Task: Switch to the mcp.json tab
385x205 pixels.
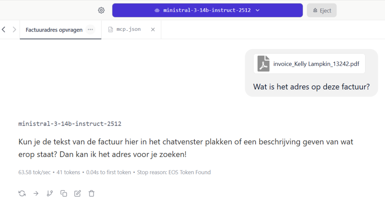Action: (129, 29)
